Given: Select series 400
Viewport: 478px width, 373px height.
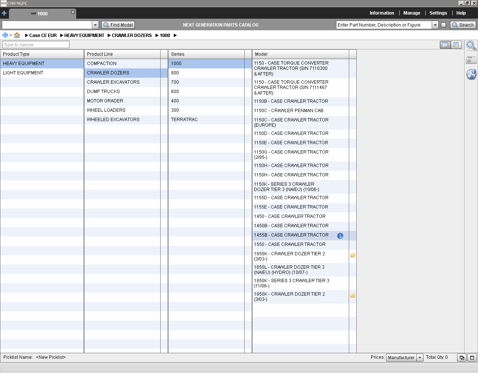Looking at the screenshot, I should pos(210,101).
